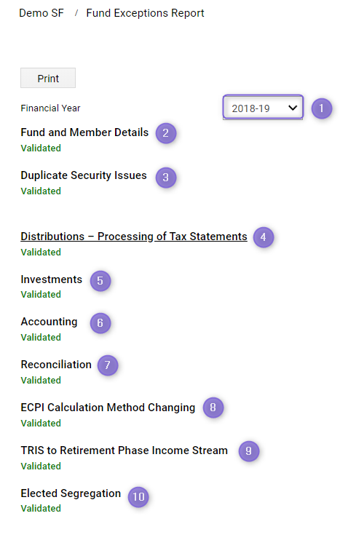This screenshot has height=548, width=364.
Task: Click the Reconciliation section heading
Action: click(56, 365)
